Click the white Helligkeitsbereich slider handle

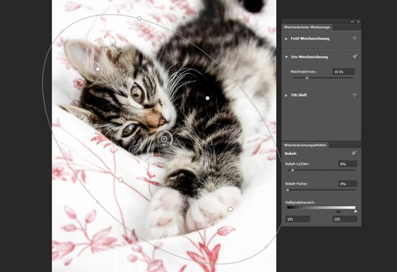355,211
